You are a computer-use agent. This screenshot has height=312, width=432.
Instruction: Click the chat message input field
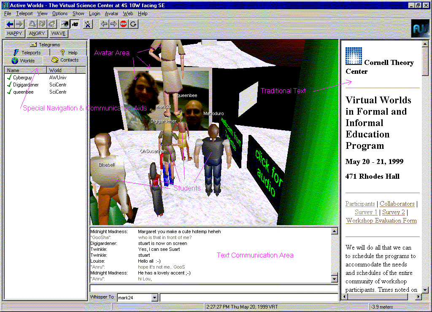[214, 288]
